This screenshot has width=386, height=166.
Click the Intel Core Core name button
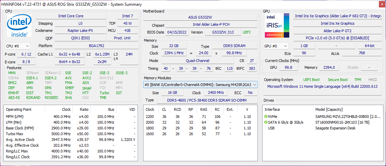pyautogui.click(x=71, y=16)
